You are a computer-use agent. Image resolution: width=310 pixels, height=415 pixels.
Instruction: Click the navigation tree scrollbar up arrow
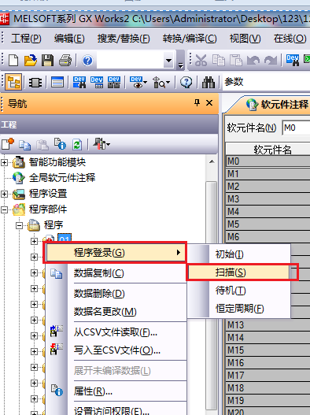(x=212, y=161)
